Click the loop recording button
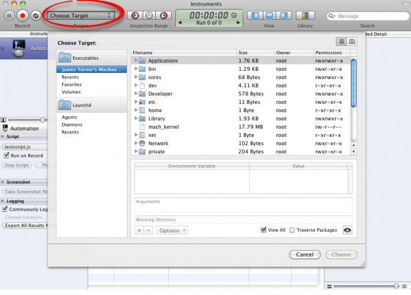This screenshot has height=295, width=411. tap(36, 16)
